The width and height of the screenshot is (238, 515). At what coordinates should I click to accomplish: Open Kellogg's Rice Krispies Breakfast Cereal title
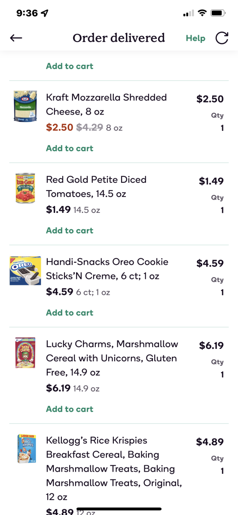coord(114,469)
